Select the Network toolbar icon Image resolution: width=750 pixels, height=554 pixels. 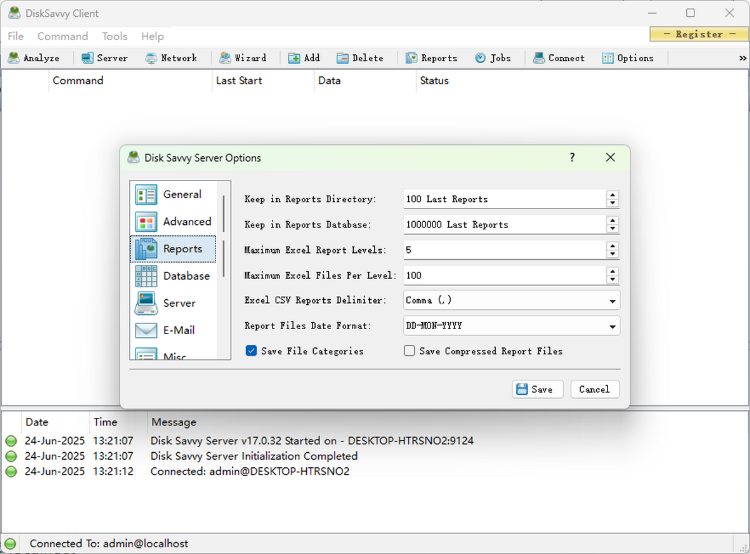171,57
